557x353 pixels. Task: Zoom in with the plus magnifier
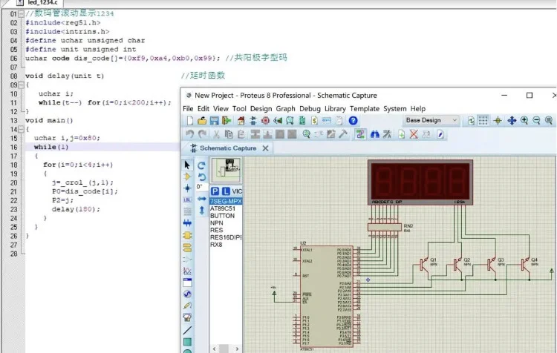click(524, 121)
